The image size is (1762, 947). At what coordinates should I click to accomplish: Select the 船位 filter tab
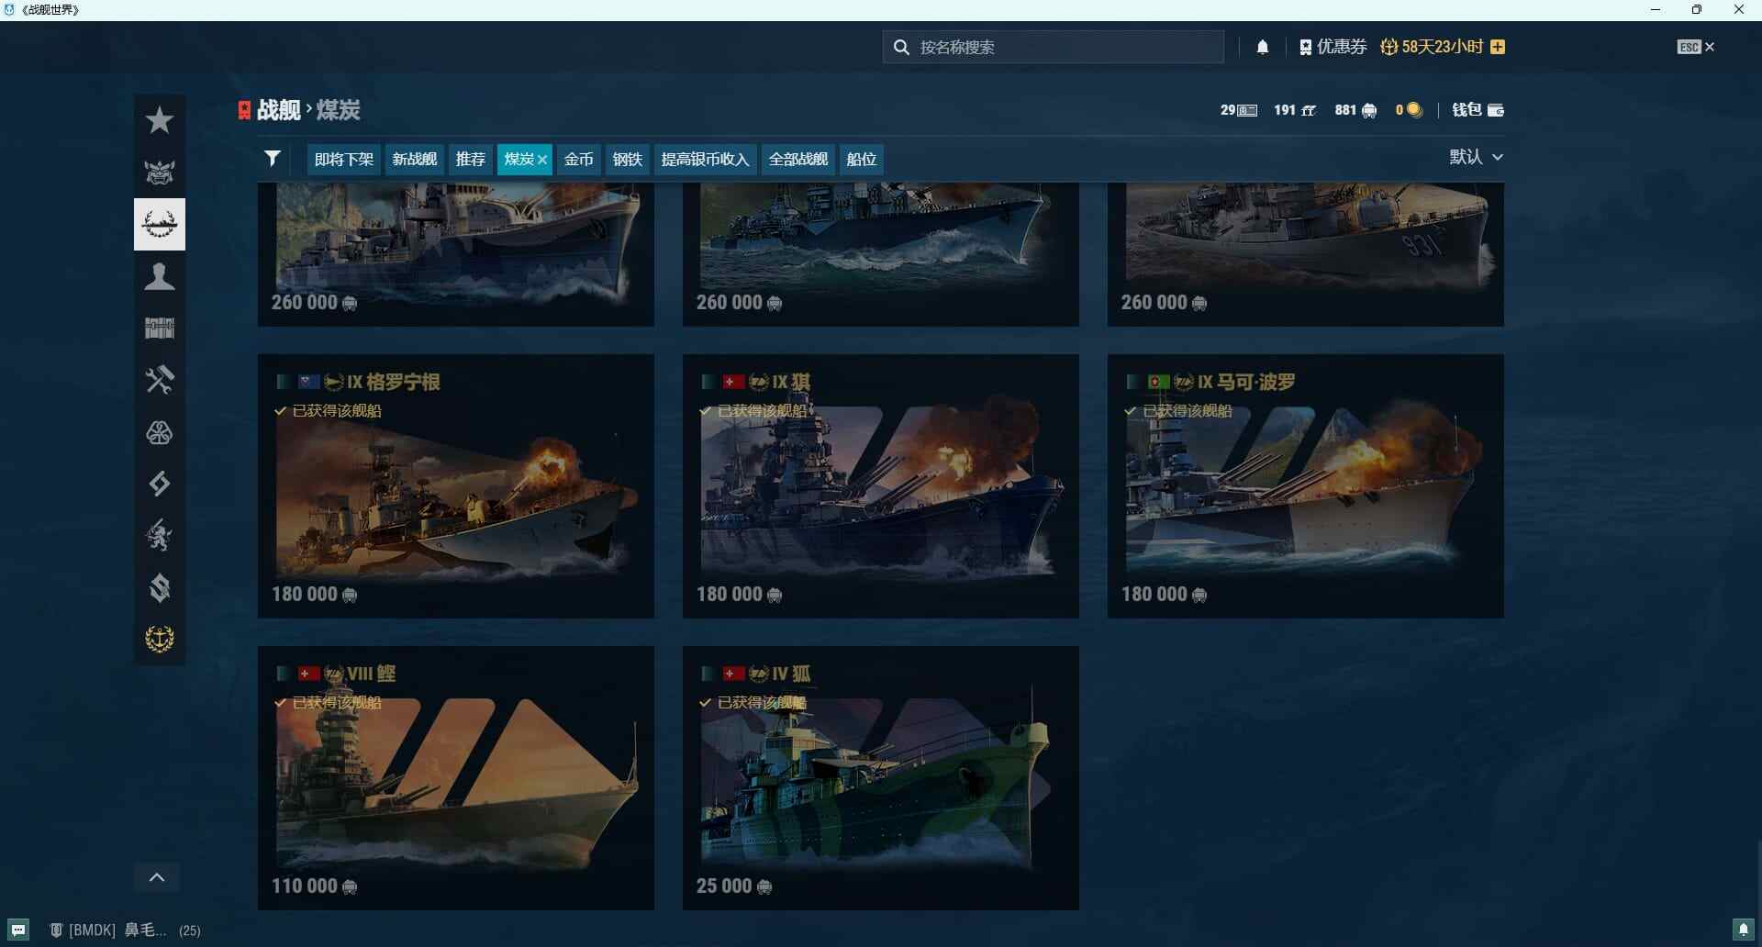click(862, 159)
